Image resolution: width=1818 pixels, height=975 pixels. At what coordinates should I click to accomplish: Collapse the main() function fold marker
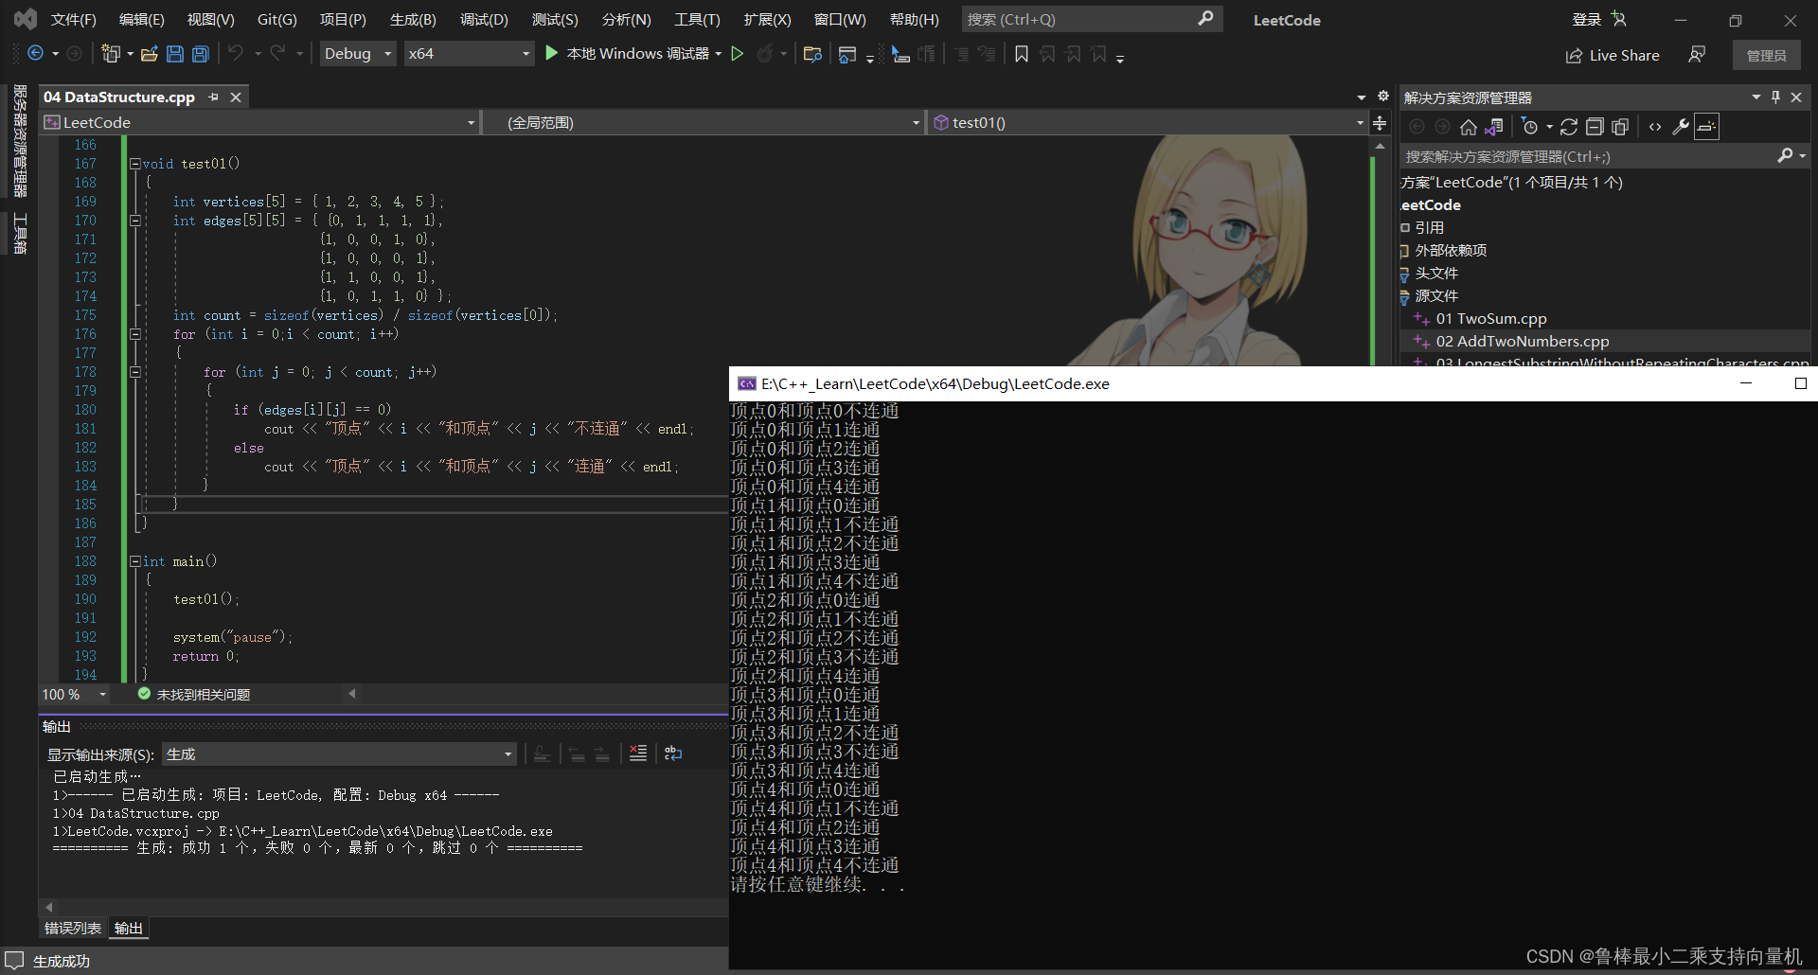[135, 561]
